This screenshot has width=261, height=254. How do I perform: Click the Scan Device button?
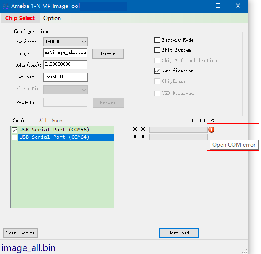point(20,233)
